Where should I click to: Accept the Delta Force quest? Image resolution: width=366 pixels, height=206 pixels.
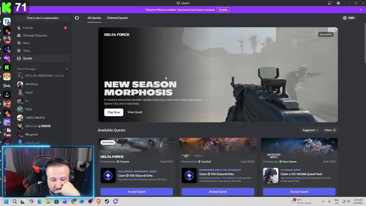(x=137, y=192)
